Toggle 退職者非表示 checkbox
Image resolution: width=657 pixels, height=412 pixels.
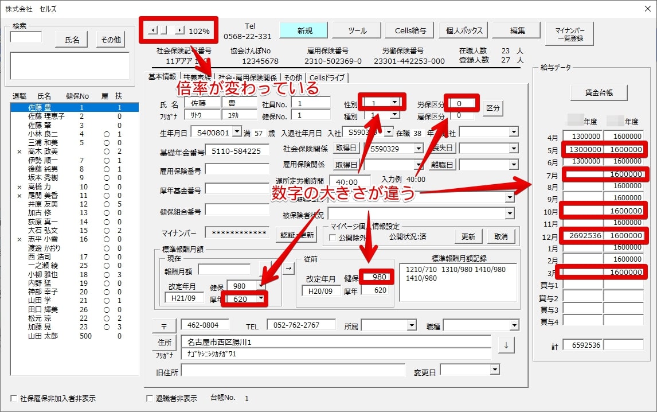coord(149,398)
